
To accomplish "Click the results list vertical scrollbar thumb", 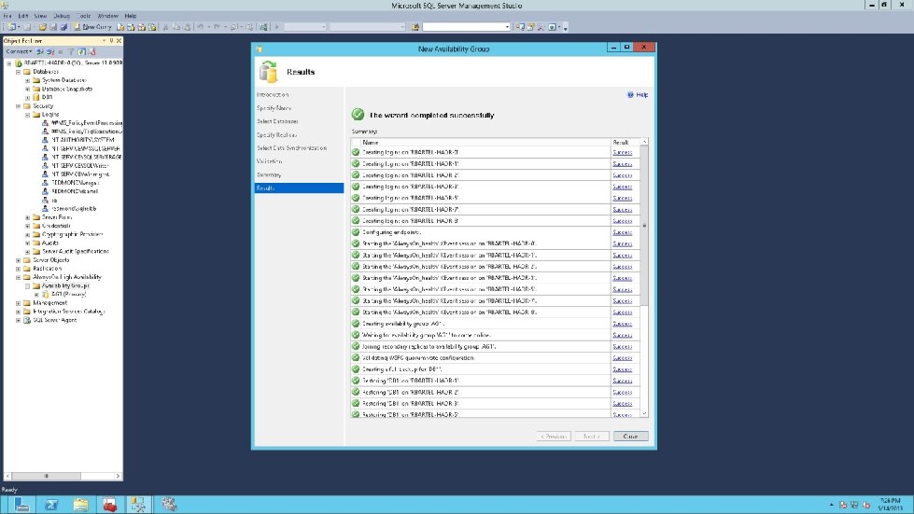I will point(644,226).
